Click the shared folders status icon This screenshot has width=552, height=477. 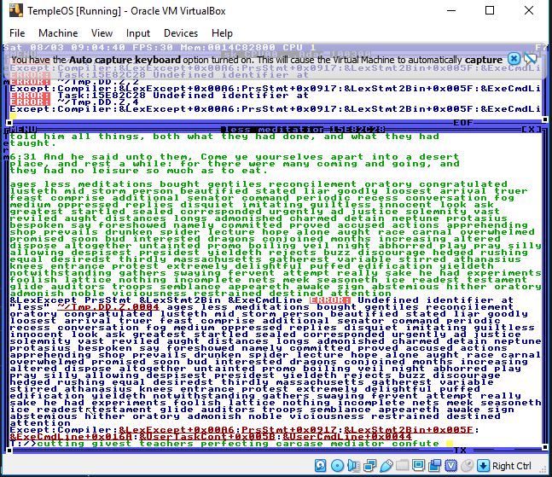coord(402,465)
